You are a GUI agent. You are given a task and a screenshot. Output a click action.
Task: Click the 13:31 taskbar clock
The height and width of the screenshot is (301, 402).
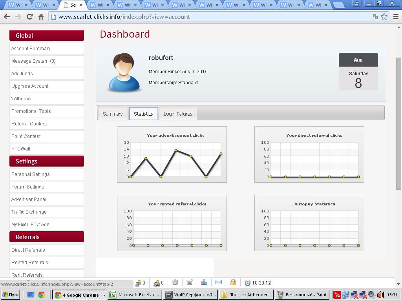[392, 295]
